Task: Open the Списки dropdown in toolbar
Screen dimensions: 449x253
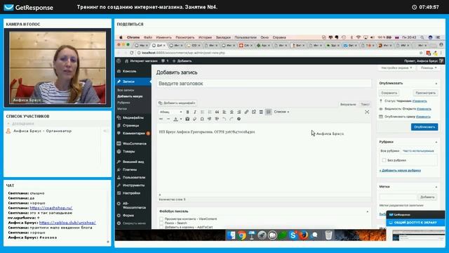Action: pos(281,112)
